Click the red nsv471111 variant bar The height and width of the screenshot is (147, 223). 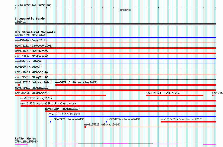pyautogui.click(x=115, y=48)
